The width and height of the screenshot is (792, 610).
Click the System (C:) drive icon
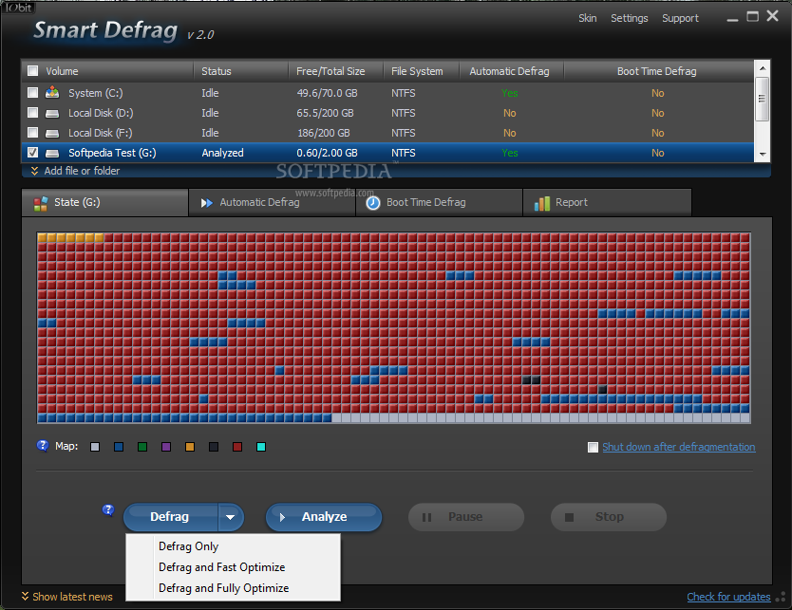coord(52,92)
